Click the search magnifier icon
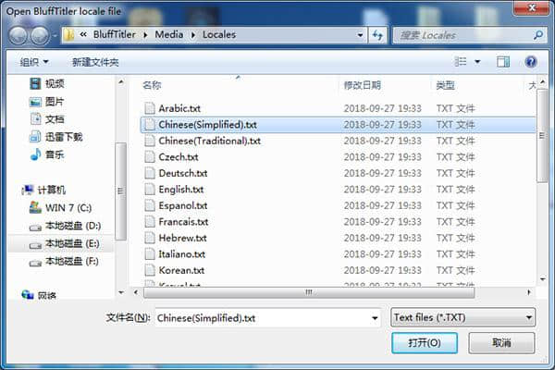This screenshot has height=370, width=555. [538, 35]
